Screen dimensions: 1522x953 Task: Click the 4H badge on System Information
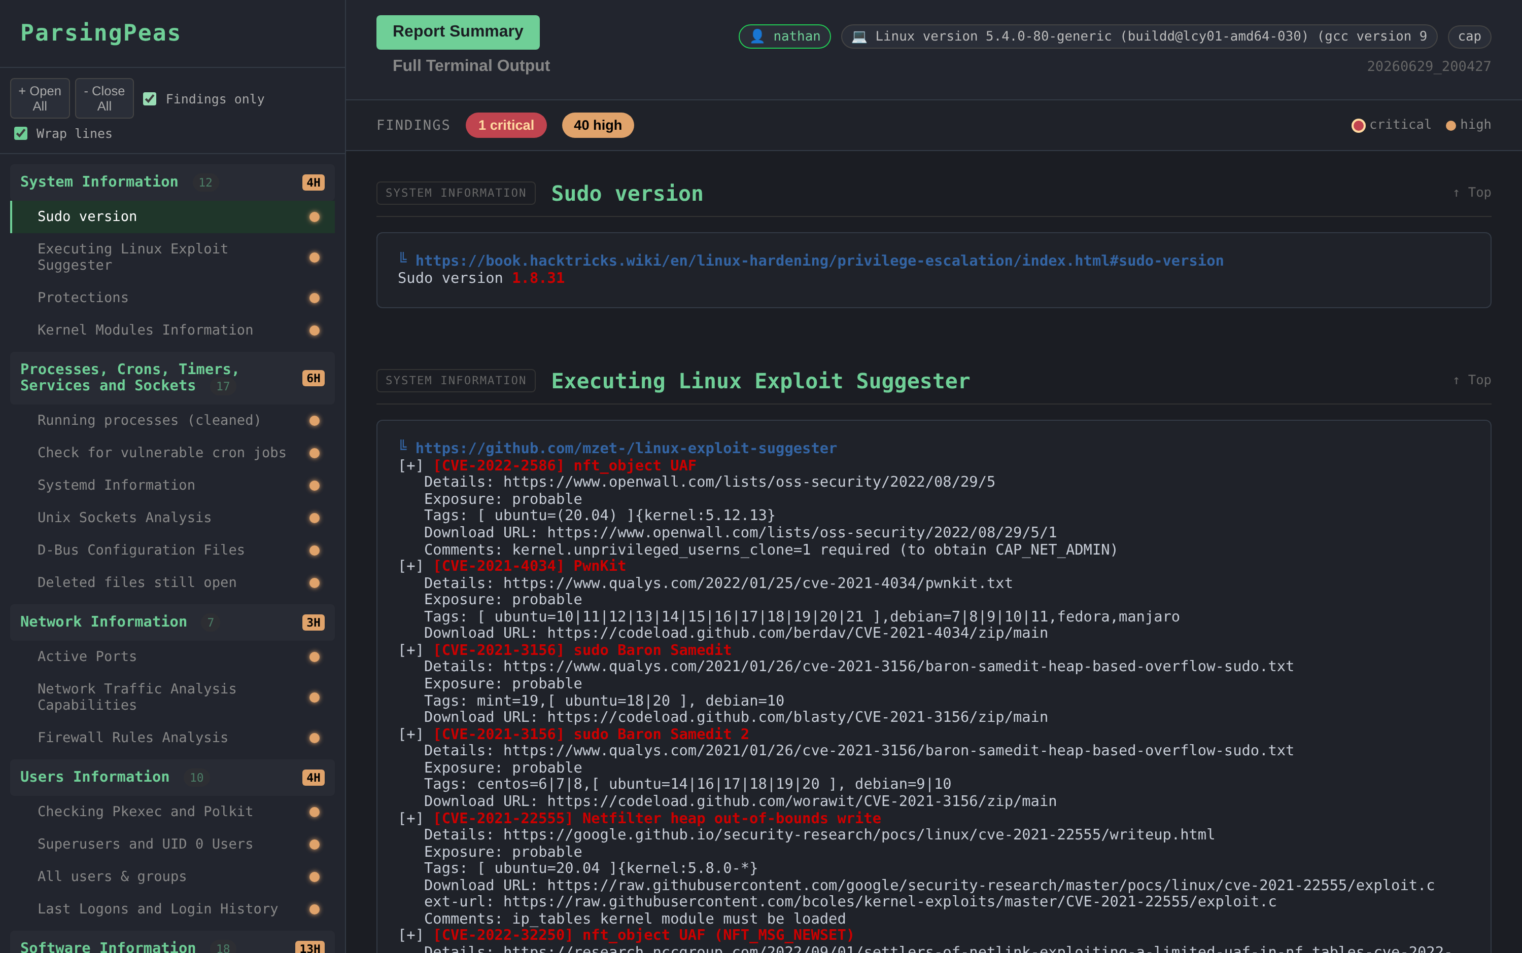click(313, 182)
